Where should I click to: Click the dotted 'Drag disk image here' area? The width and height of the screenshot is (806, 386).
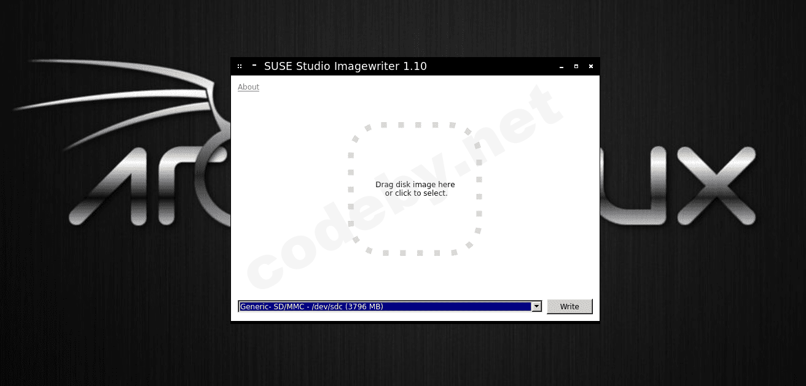pyautogui.click(x=415, y=188)
